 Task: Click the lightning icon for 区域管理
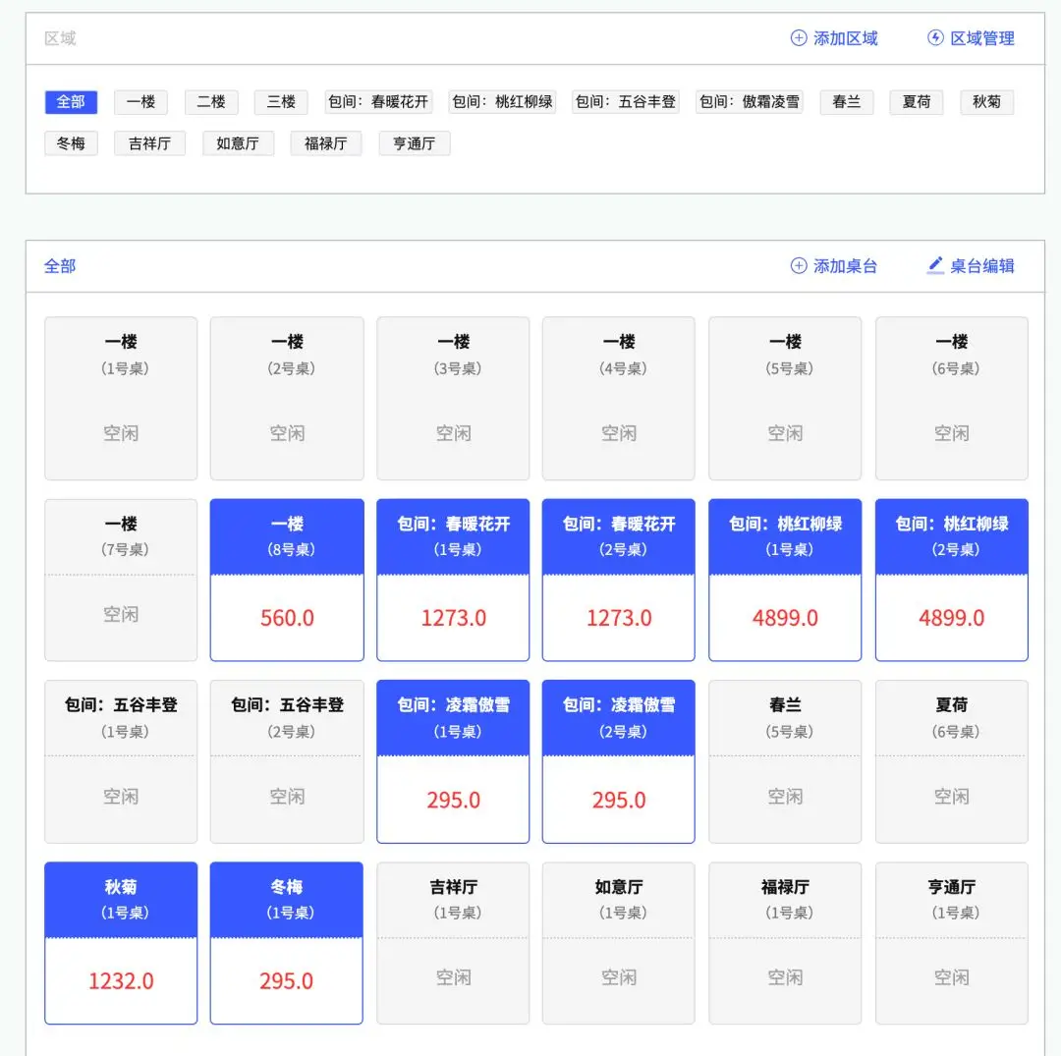pyautogui.click(x=935, y=38)
